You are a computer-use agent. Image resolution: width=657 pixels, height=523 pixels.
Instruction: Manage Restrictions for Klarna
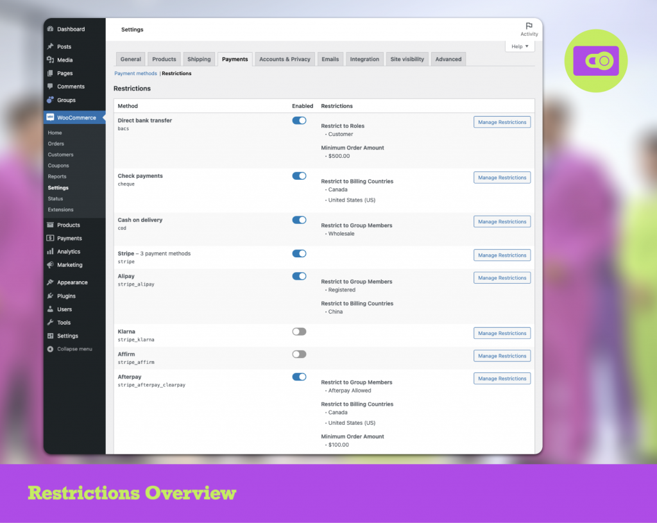click(502, 333)
